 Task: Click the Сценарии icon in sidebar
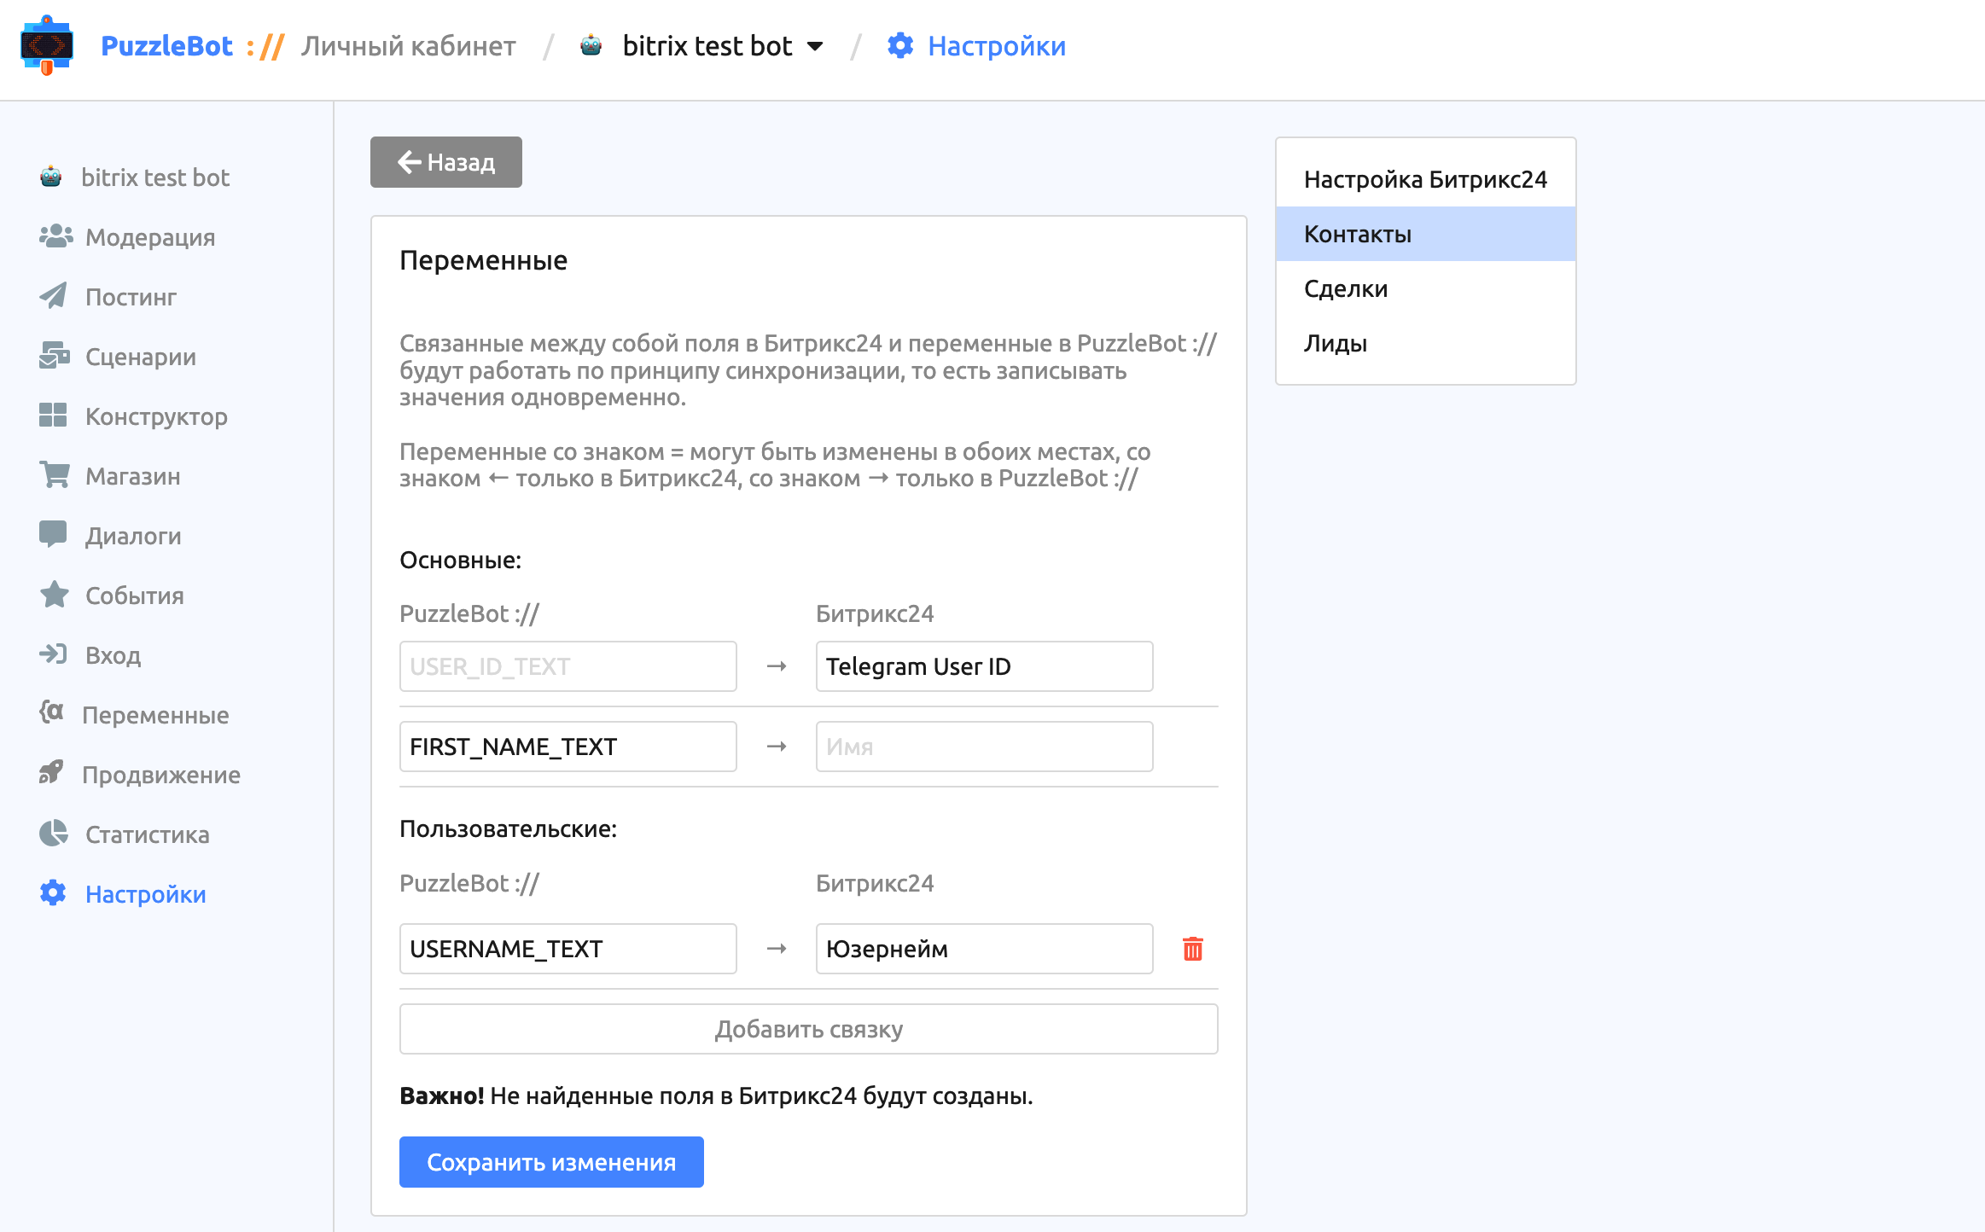click(55, 356)
